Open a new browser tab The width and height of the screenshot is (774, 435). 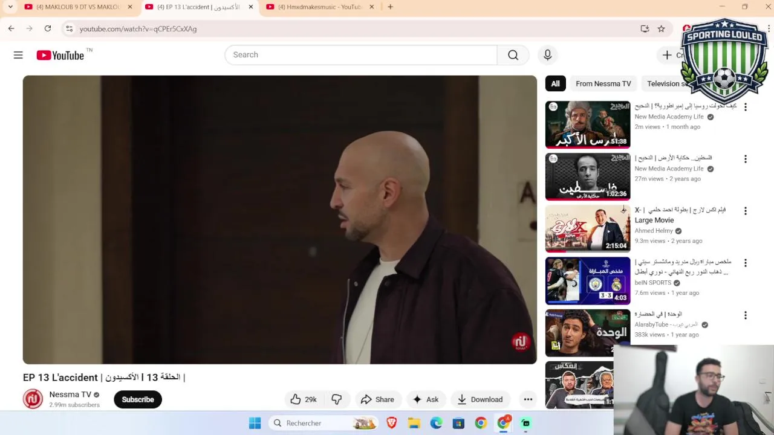pos(390,7)
